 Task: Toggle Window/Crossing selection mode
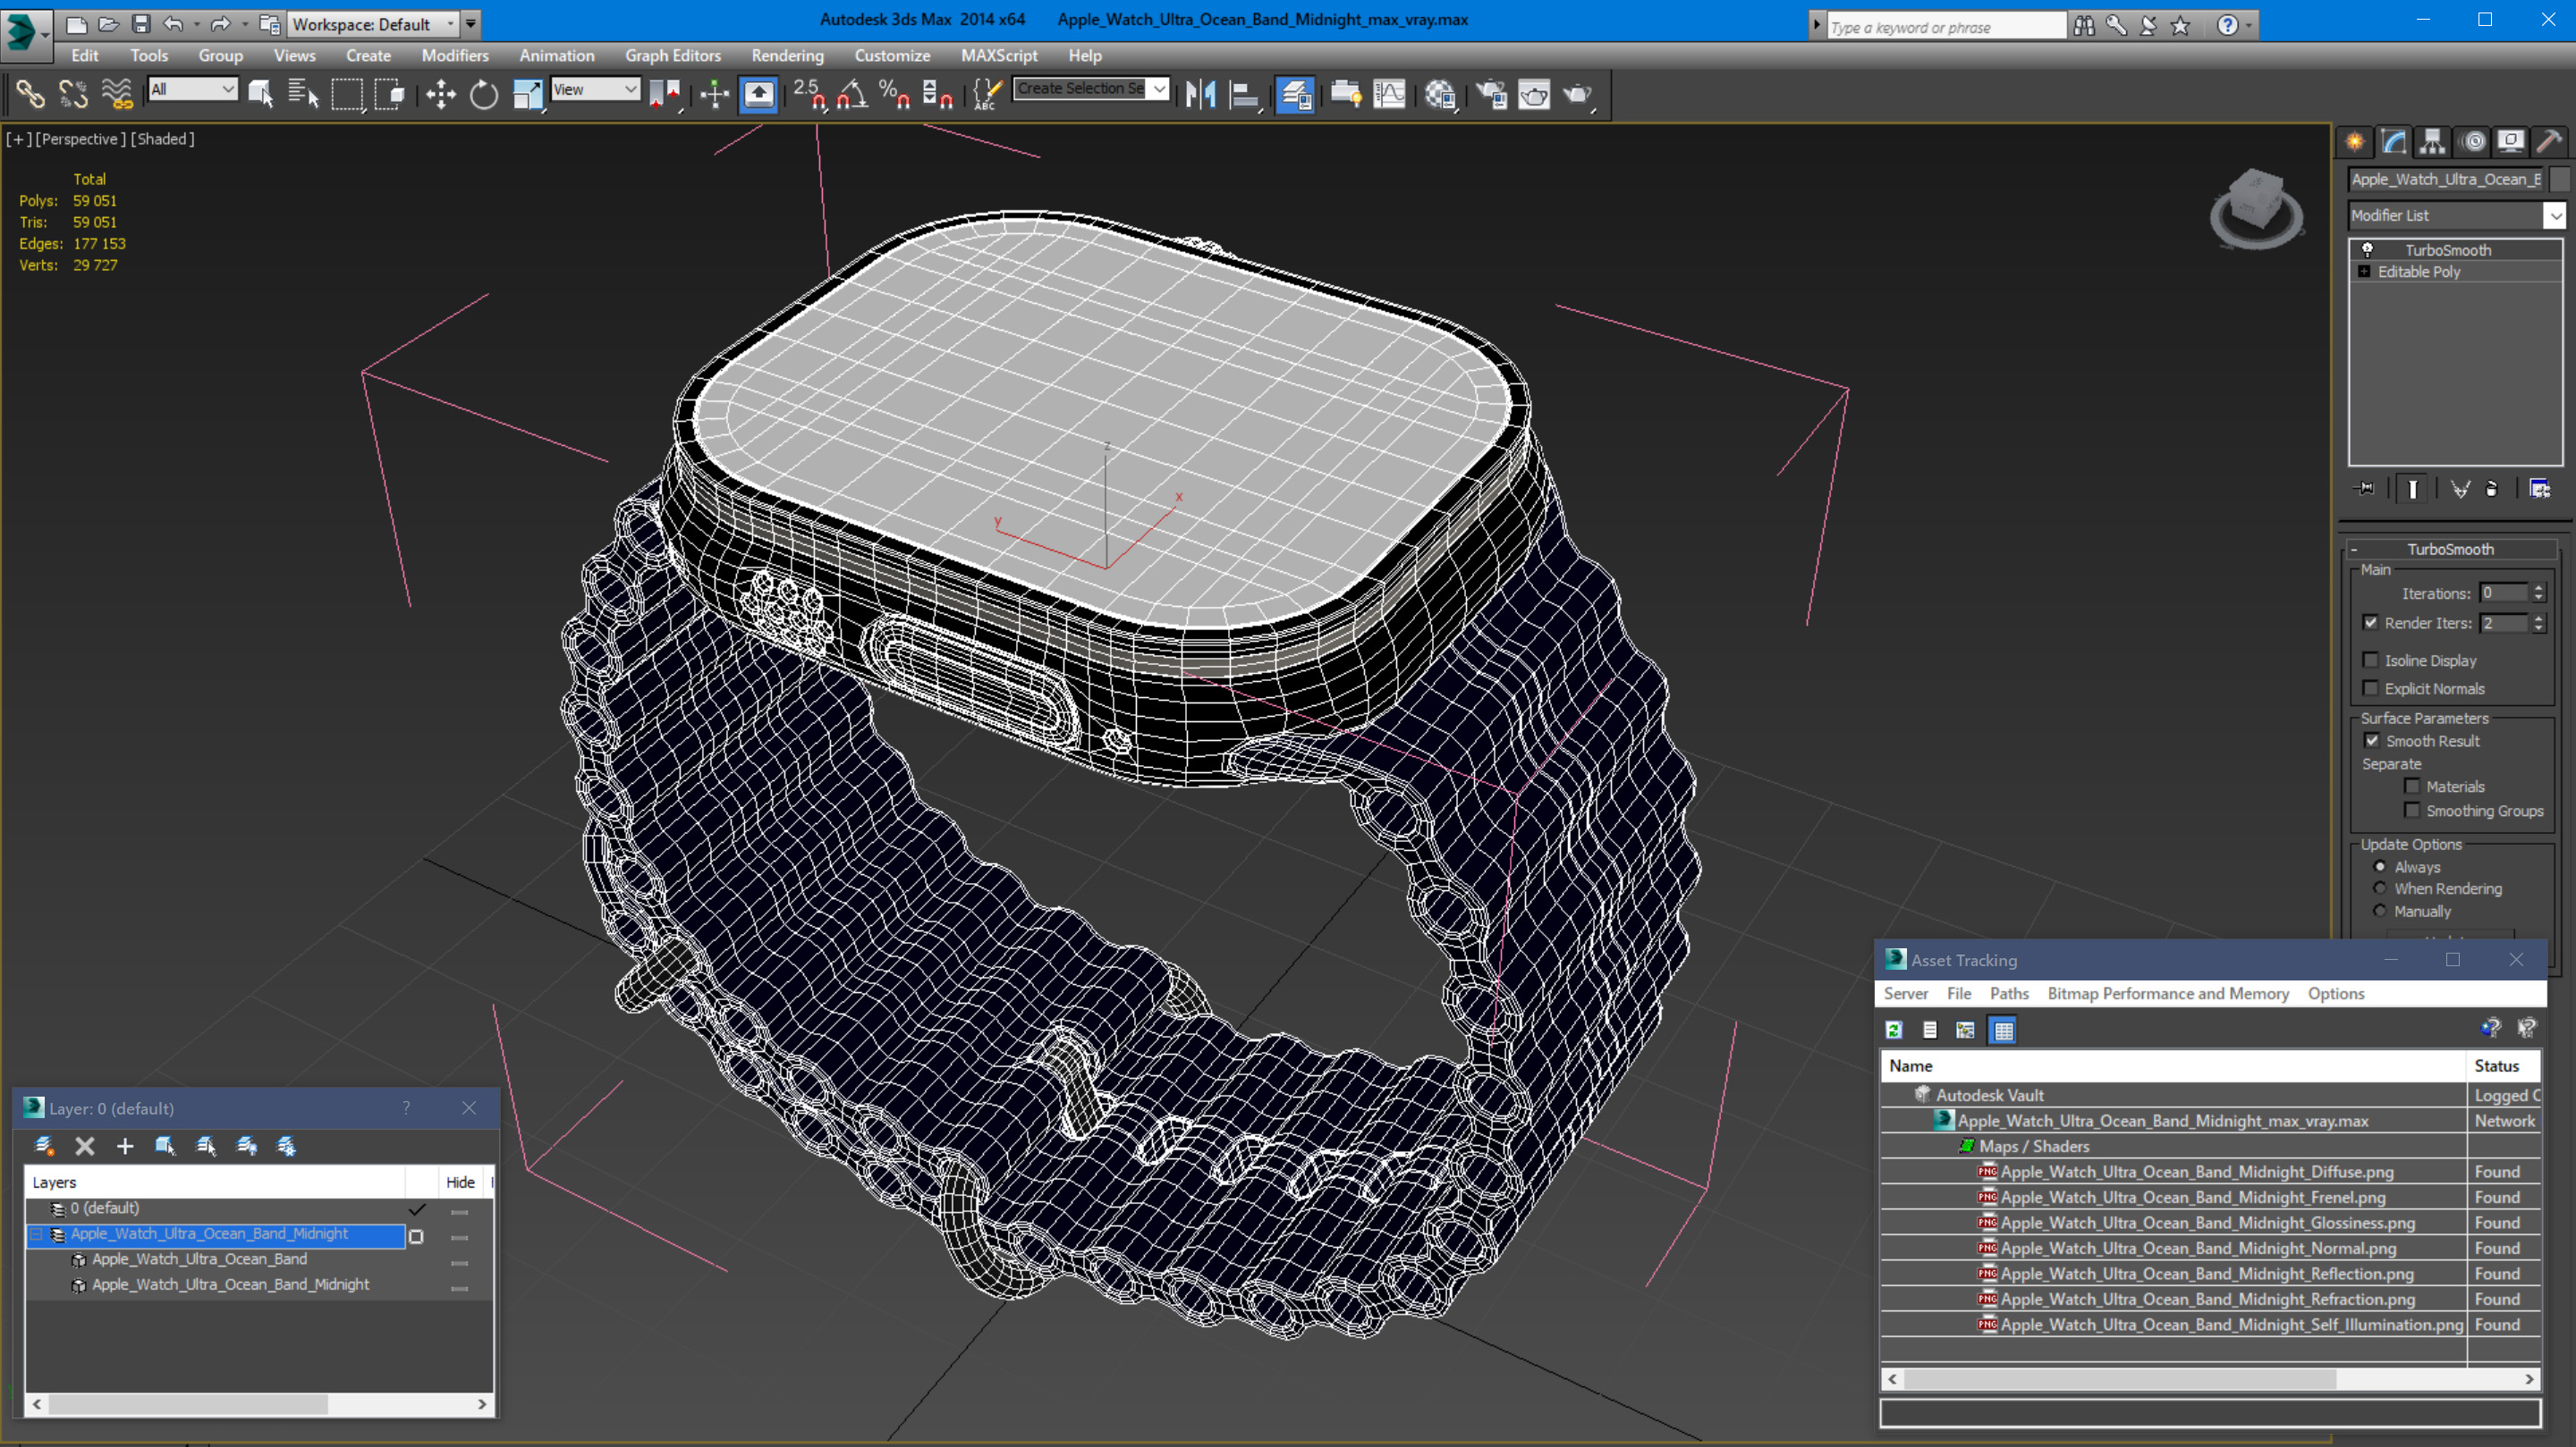pos(389,94)
